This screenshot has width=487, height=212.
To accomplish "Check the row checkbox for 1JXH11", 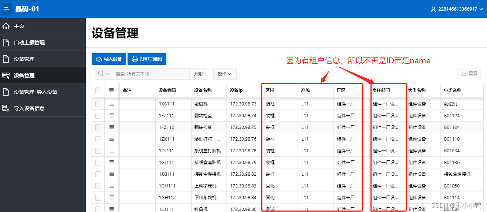I will pos(98,174).
